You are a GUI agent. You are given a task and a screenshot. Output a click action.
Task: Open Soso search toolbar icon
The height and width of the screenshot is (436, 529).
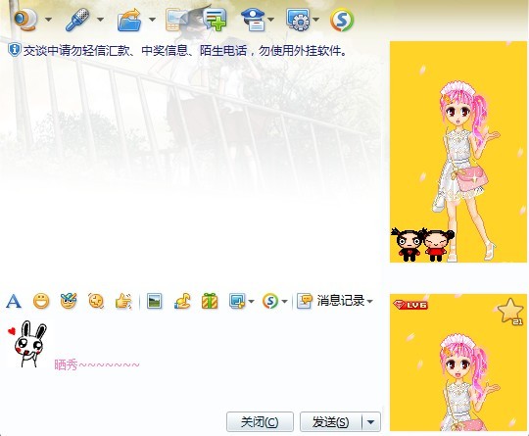(x=342, y=20)
